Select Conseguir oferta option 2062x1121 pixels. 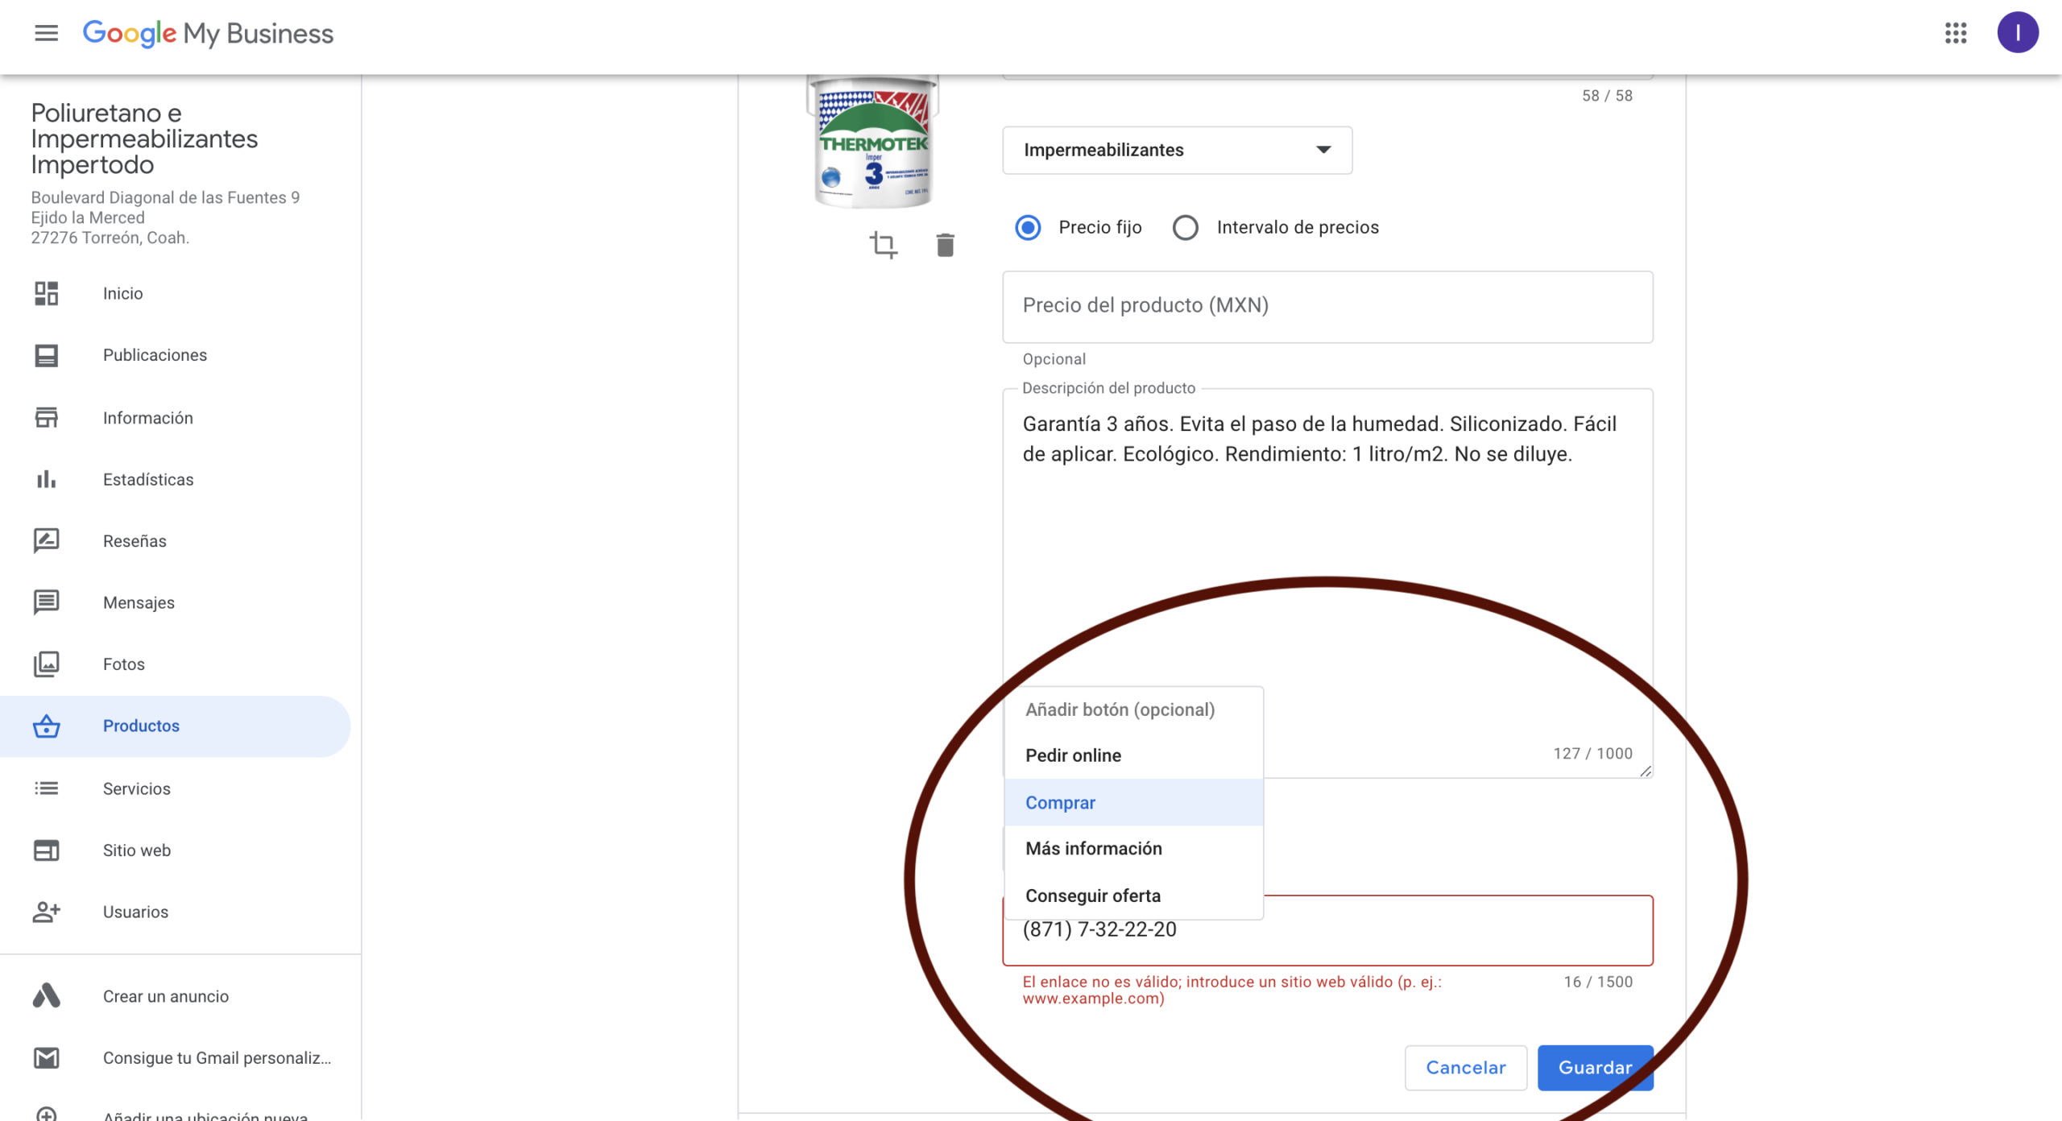1092,896
